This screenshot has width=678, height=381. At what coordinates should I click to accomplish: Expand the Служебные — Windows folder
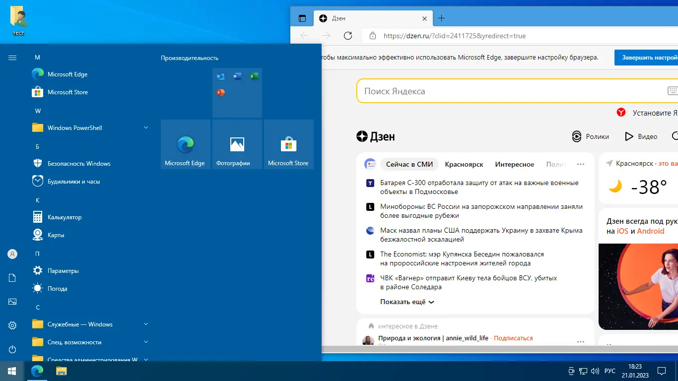click(x=90, y=324)
